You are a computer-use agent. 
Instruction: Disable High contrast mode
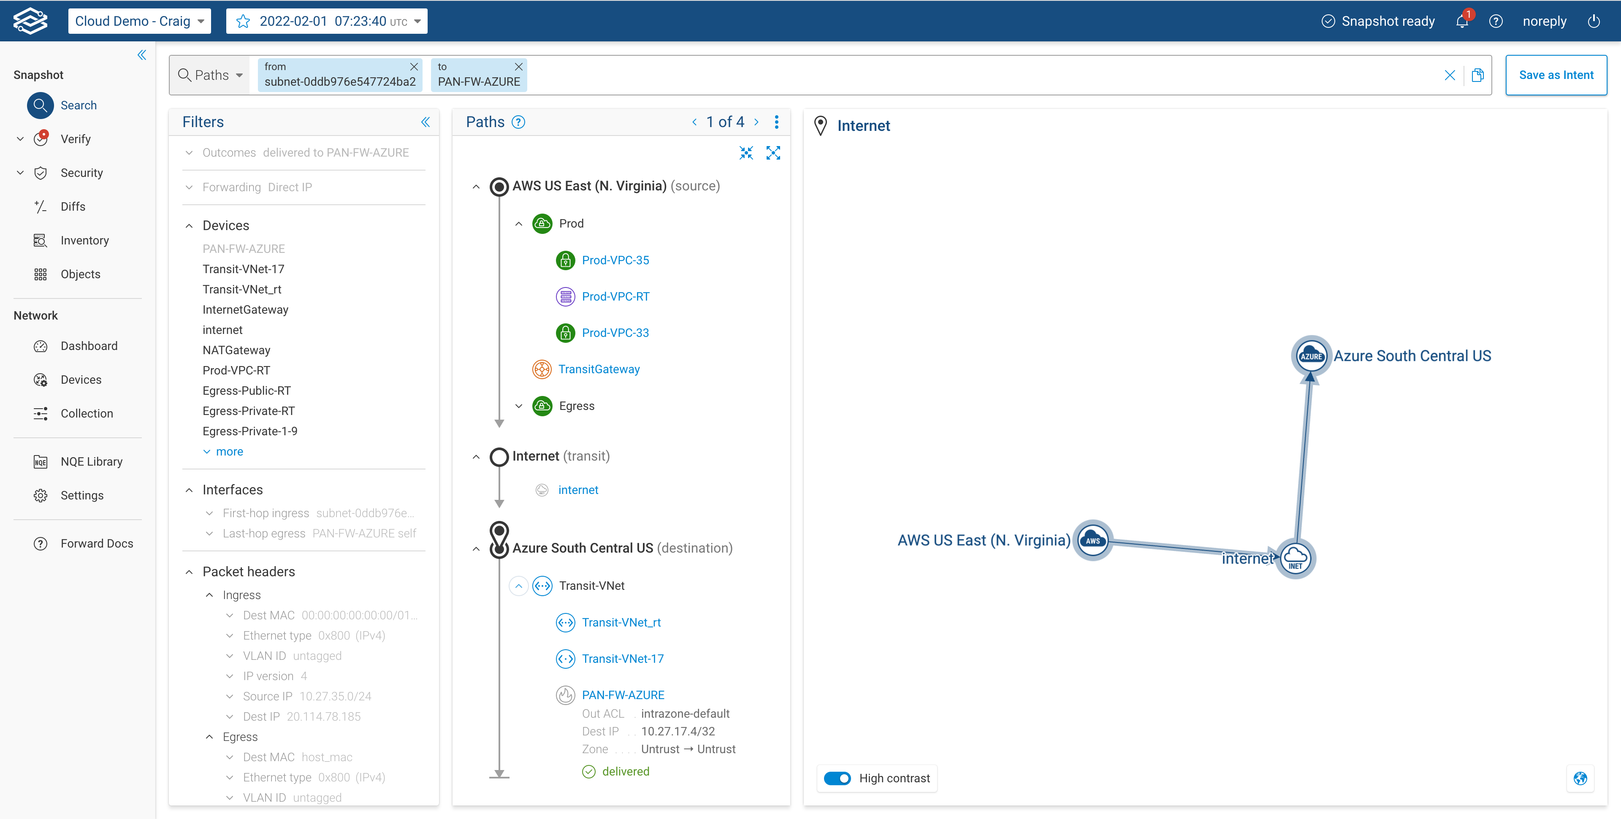tap(837, 778)
